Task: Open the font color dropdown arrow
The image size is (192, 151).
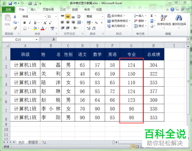Action: [x=46, y=28]
